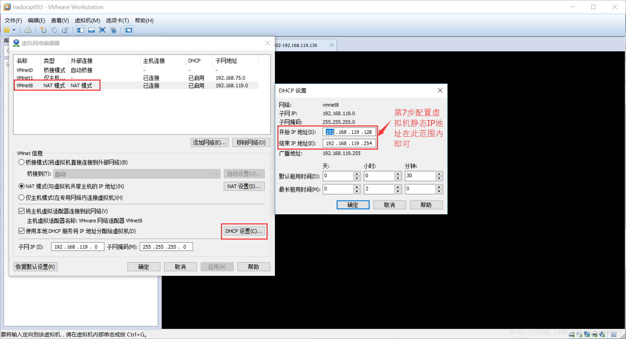This screenshot has height=339, width=626.
Task: Click 帮助 in the 虚拟网络编辑器 dialog
Action: 254,267
